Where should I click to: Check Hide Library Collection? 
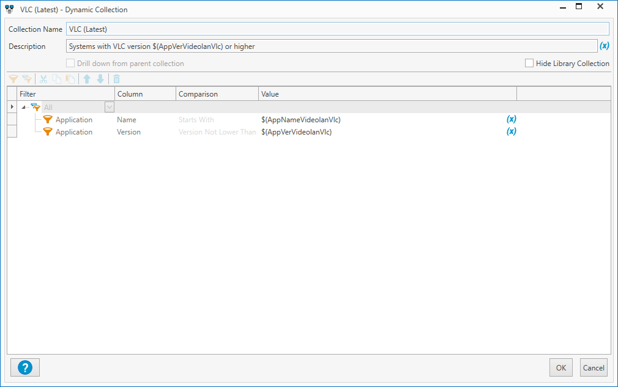pos(529,63)
